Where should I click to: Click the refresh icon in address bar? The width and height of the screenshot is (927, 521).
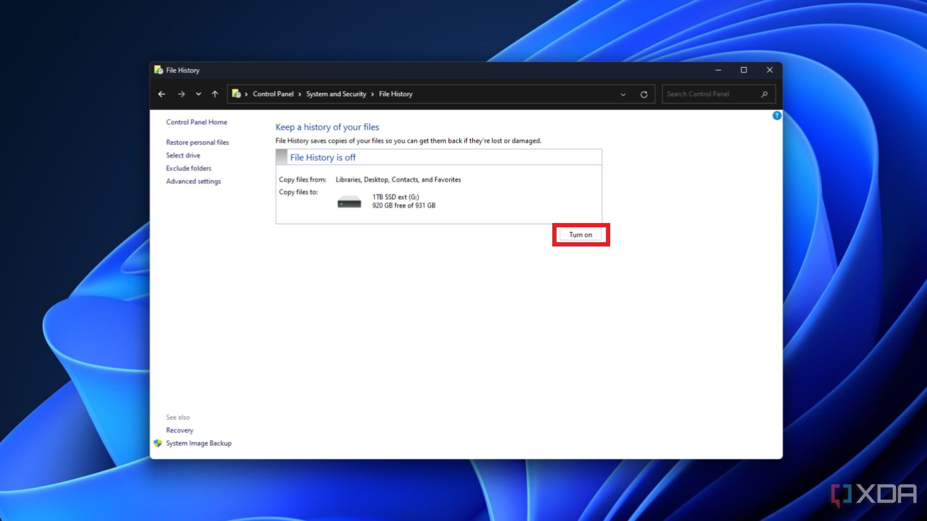coord(644,94)
